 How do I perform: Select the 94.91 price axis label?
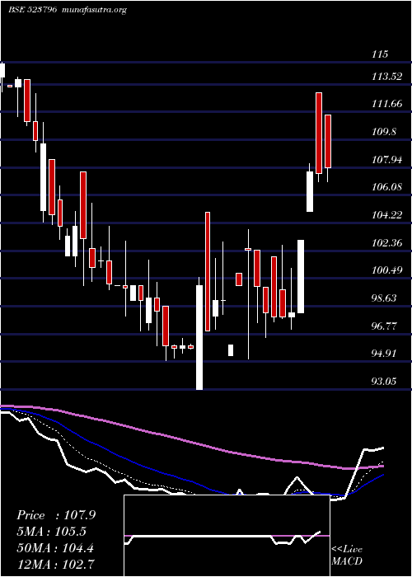385,354
